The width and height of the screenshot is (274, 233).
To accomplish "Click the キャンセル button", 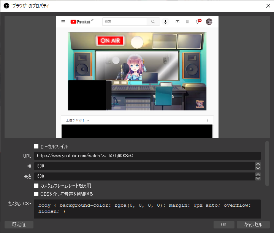I will [253, 224].
